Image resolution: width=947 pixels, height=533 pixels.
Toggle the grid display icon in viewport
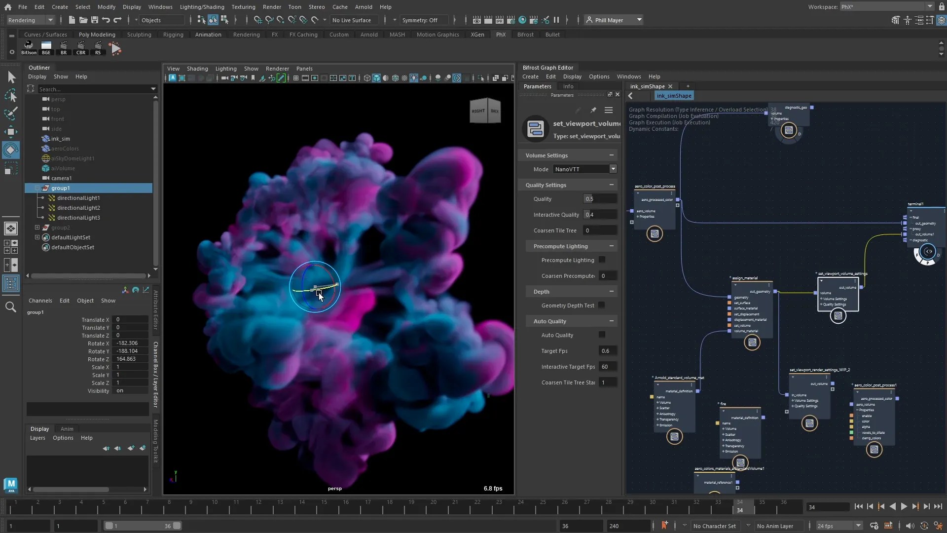coord(296,77)
